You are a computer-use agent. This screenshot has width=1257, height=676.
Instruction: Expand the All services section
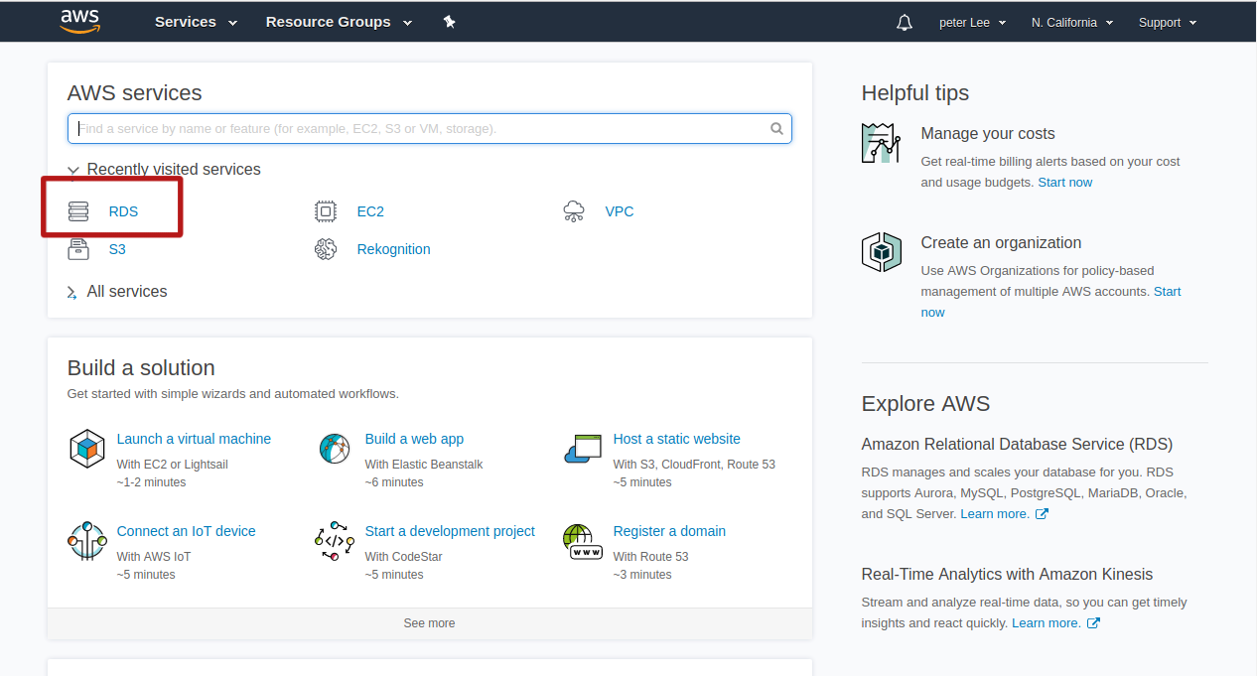pos(72,292)
